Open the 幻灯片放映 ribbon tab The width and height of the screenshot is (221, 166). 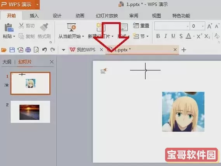[107, 16]
